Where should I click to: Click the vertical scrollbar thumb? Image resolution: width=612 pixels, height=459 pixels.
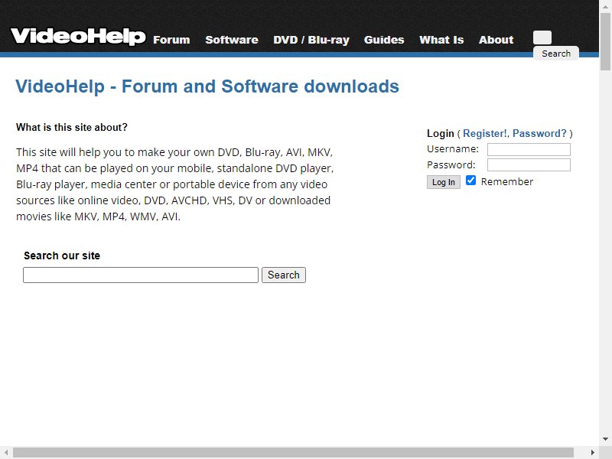[x=605, y=42]
